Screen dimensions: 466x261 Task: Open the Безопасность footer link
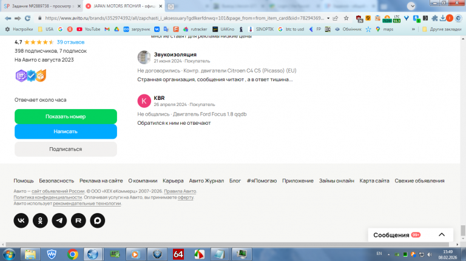56,180
